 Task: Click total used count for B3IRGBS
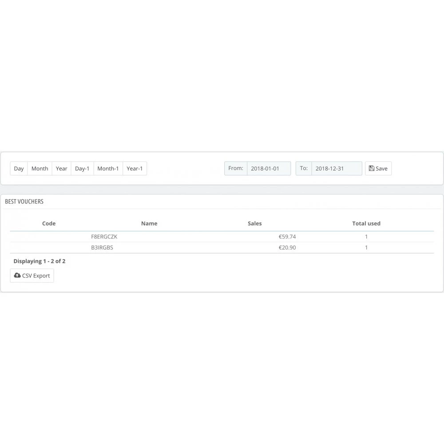click(366, 247)
